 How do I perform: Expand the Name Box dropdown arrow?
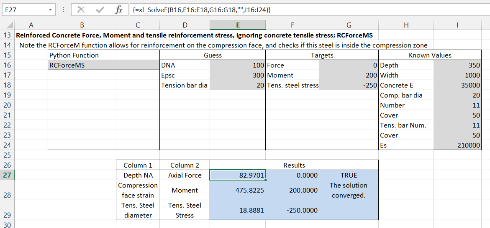click(50, 10)
